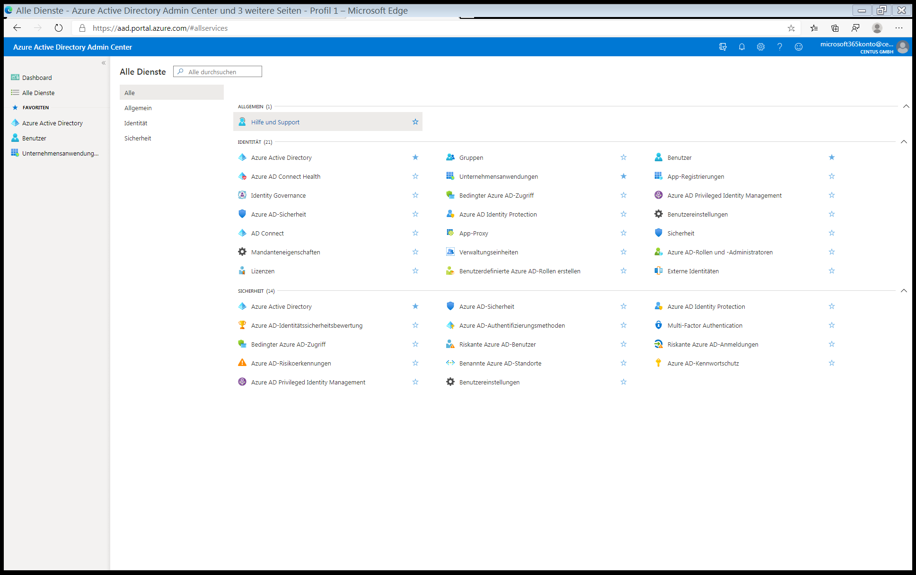The width and height of the screenshot is (916, 575).
Task: Open Dashboard in left sidebar
Action: click(x=37, y=78)
